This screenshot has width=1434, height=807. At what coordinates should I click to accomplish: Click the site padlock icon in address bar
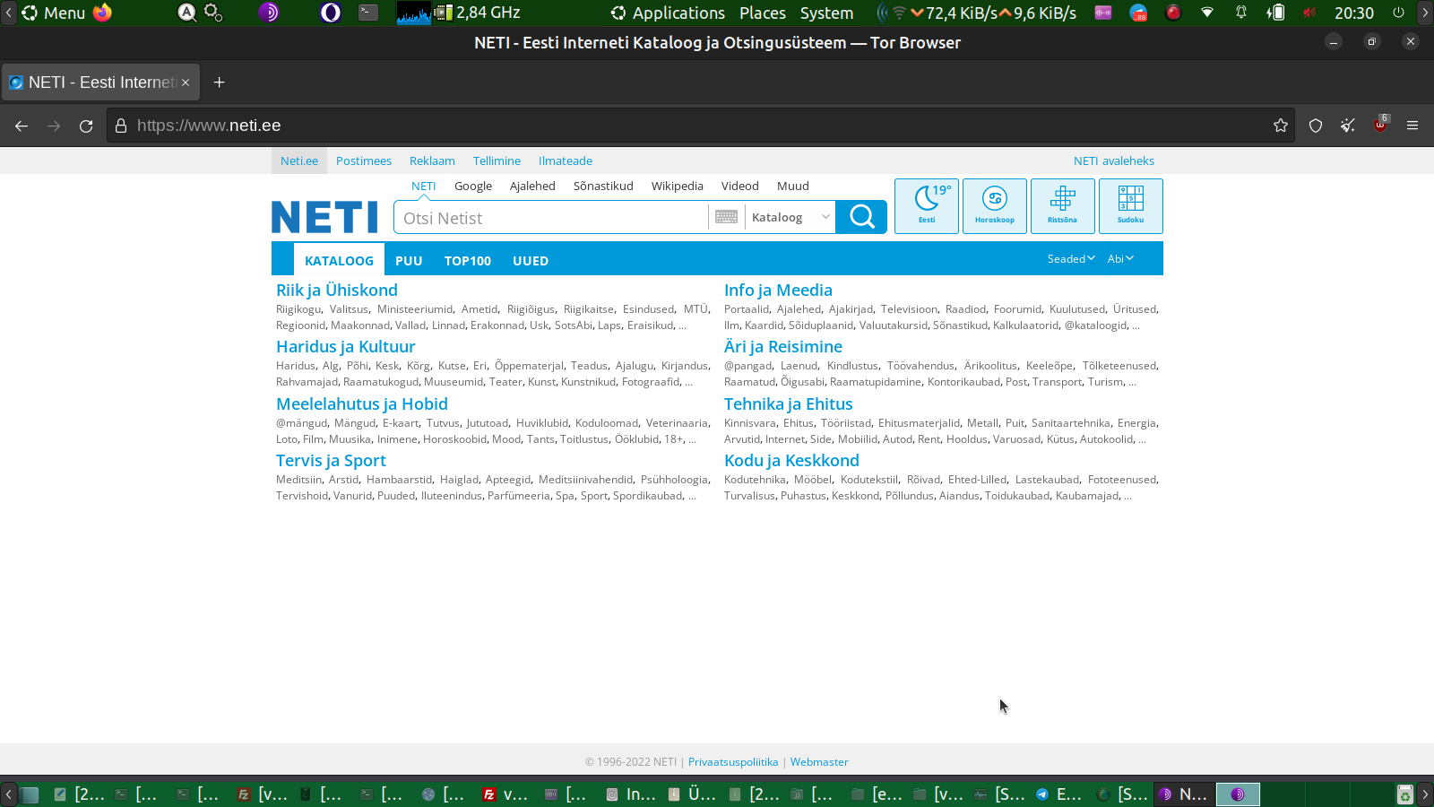(x=121, y=126)
